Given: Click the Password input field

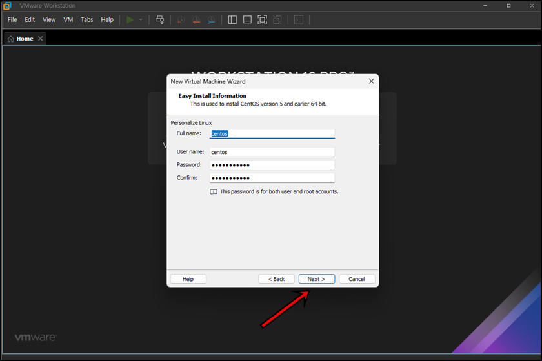Looking at the screenshot, I should 272,165.
